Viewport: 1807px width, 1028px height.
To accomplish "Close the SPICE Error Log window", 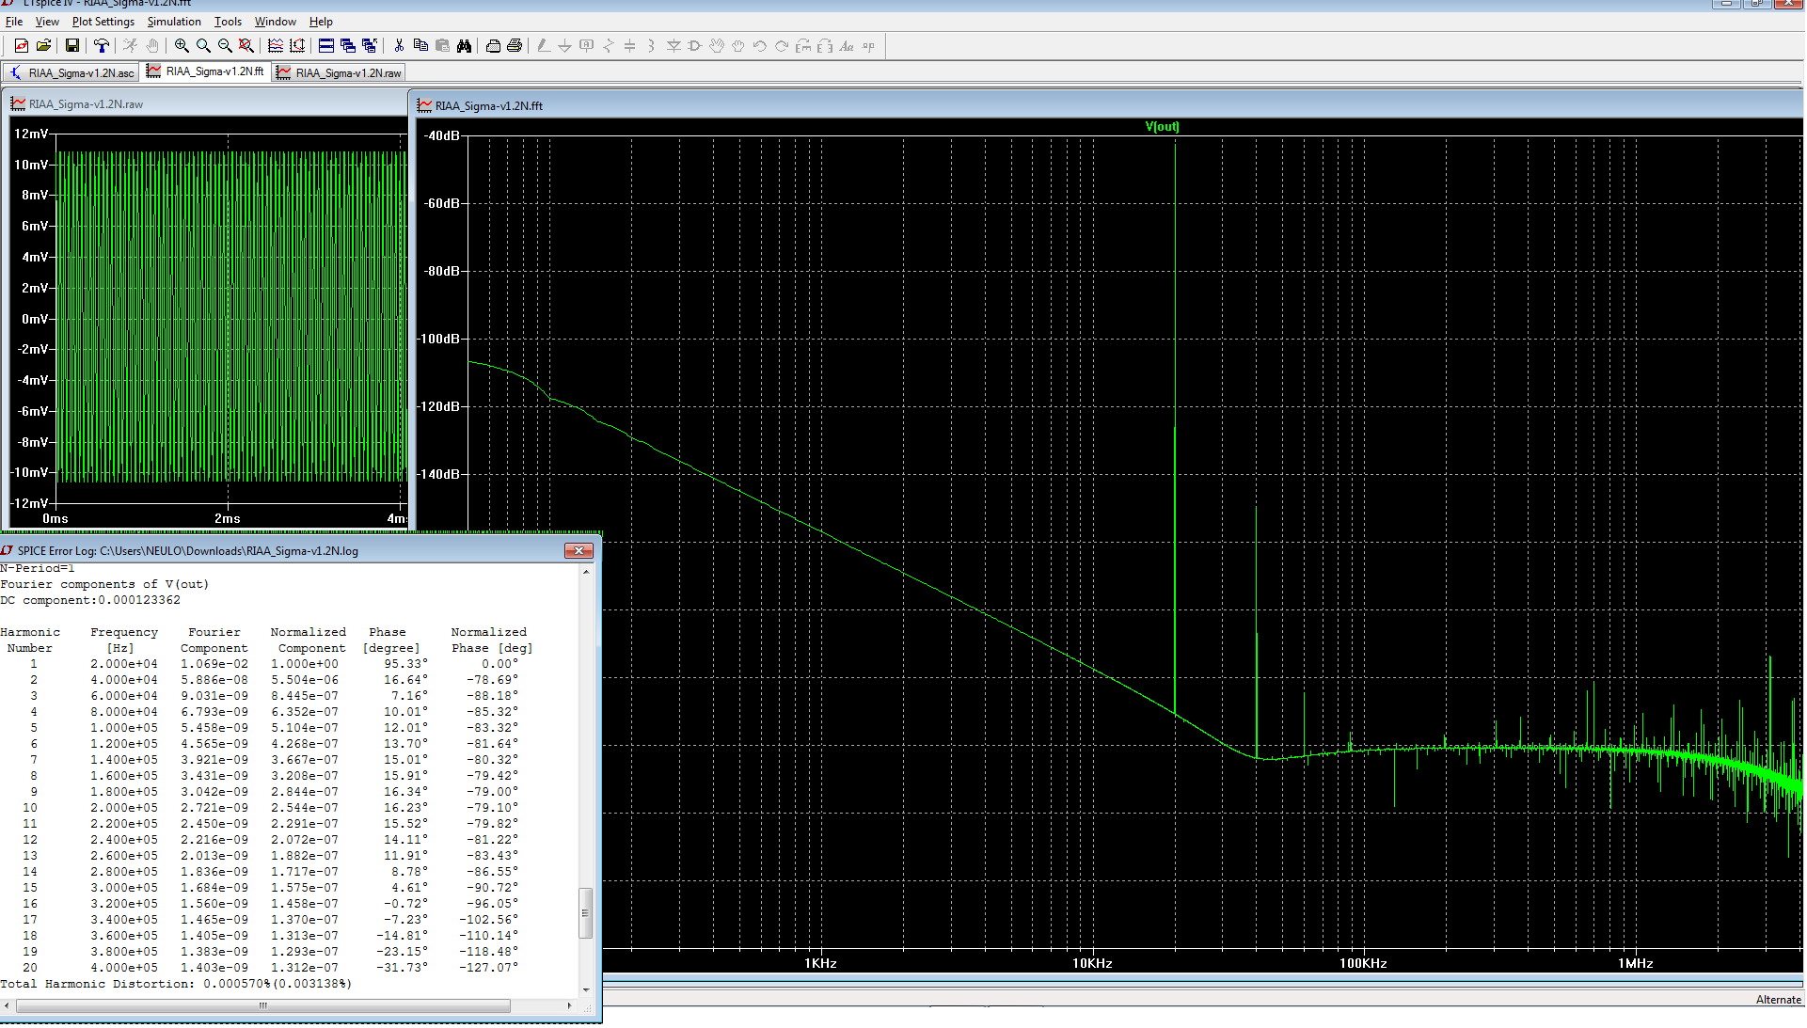I will (x=579, y=550).
